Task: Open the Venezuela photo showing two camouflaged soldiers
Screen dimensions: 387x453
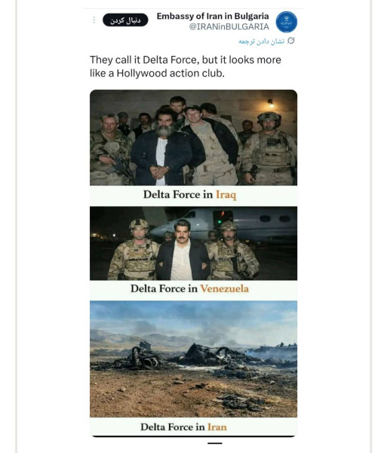Action: tap(193, 243)
